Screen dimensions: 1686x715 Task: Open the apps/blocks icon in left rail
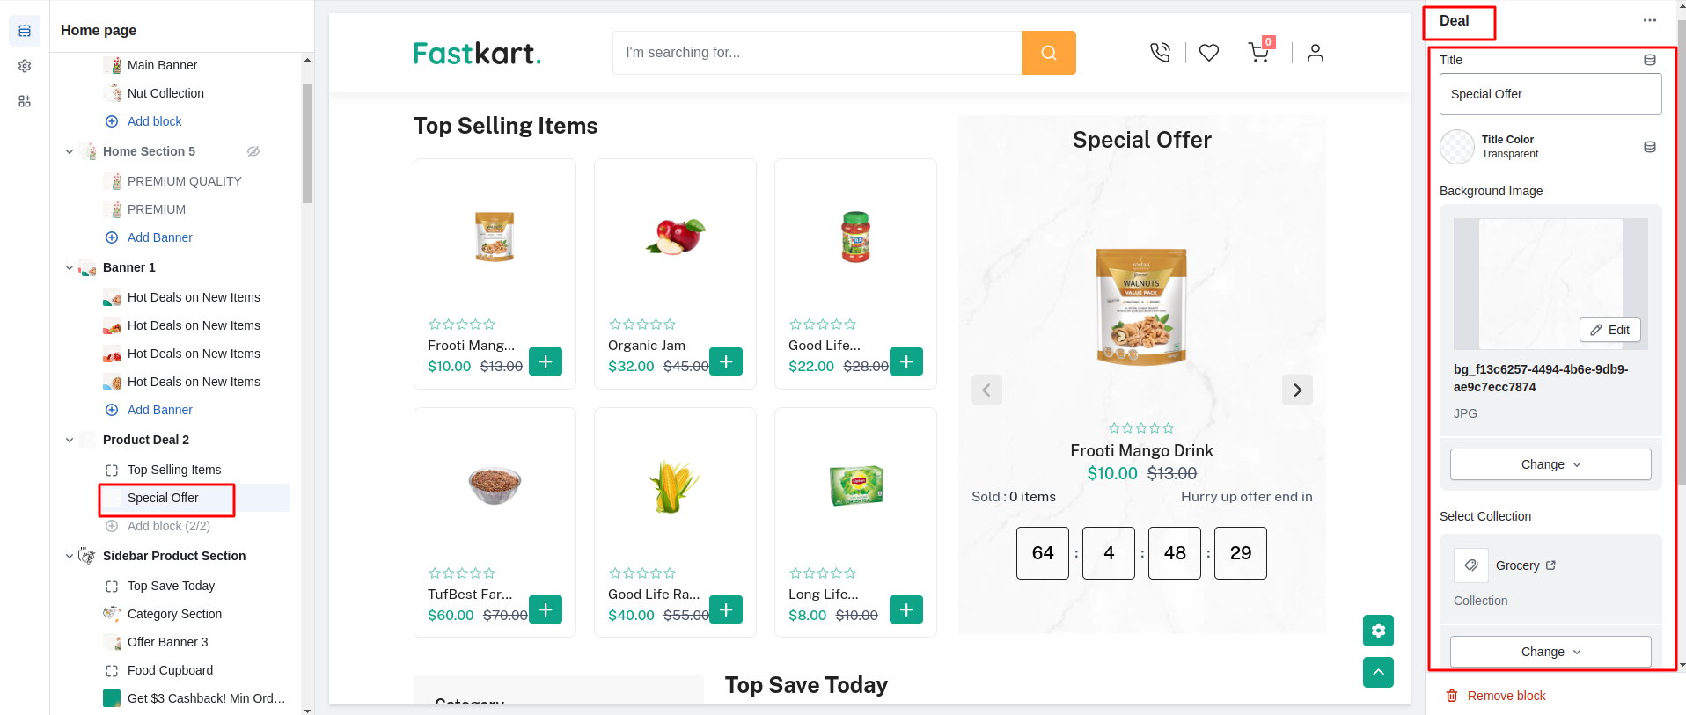25,101
